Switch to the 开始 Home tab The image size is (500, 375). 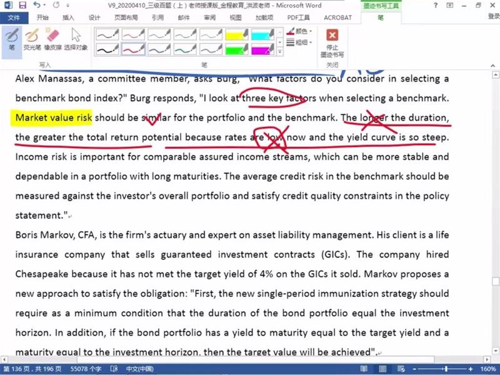click(x=42, y=17)
